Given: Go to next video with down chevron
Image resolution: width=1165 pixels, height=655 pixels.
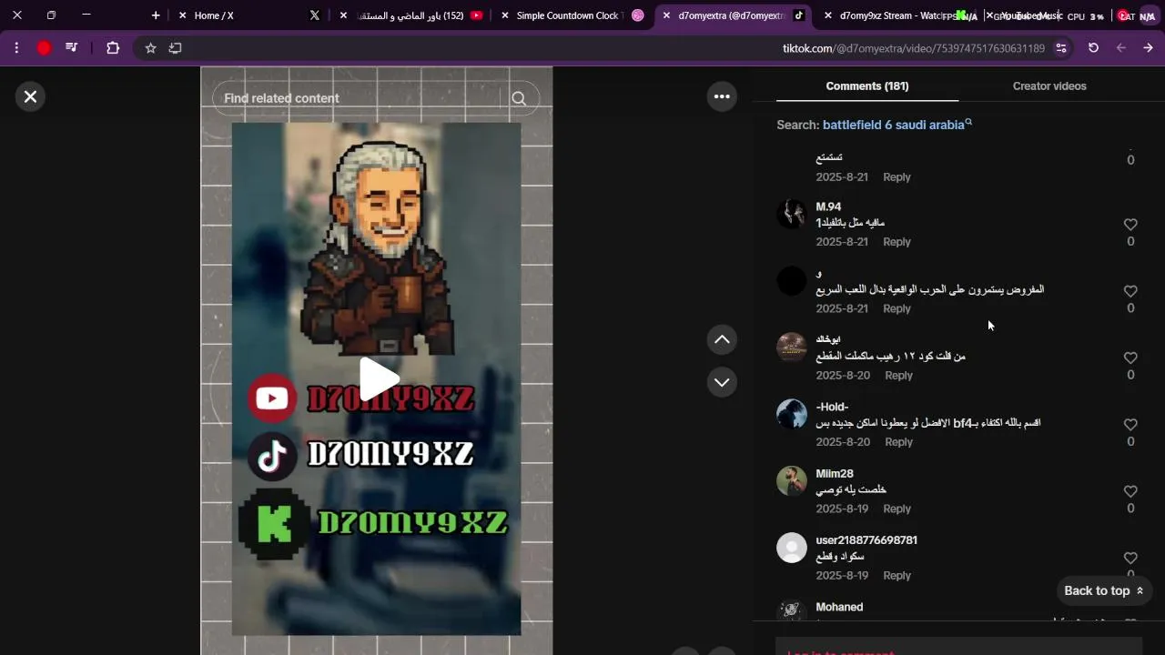Looking at the screenshot, I should point(722,382).
